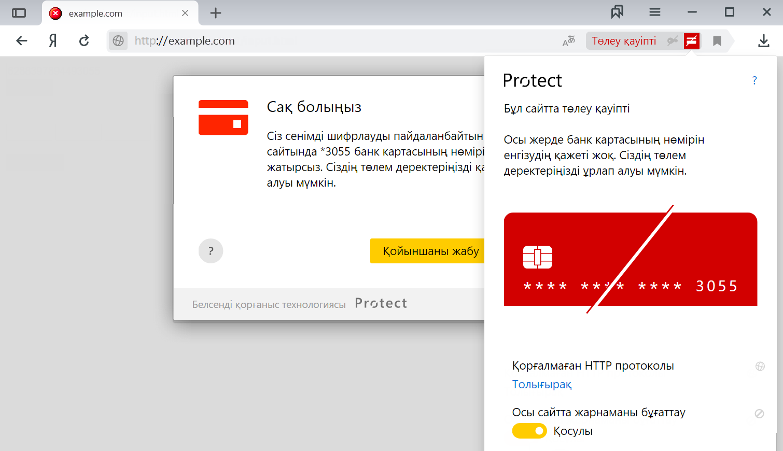Click the crossed-out key icon in address bar
The image size is (783, 451).
[673, 40]
